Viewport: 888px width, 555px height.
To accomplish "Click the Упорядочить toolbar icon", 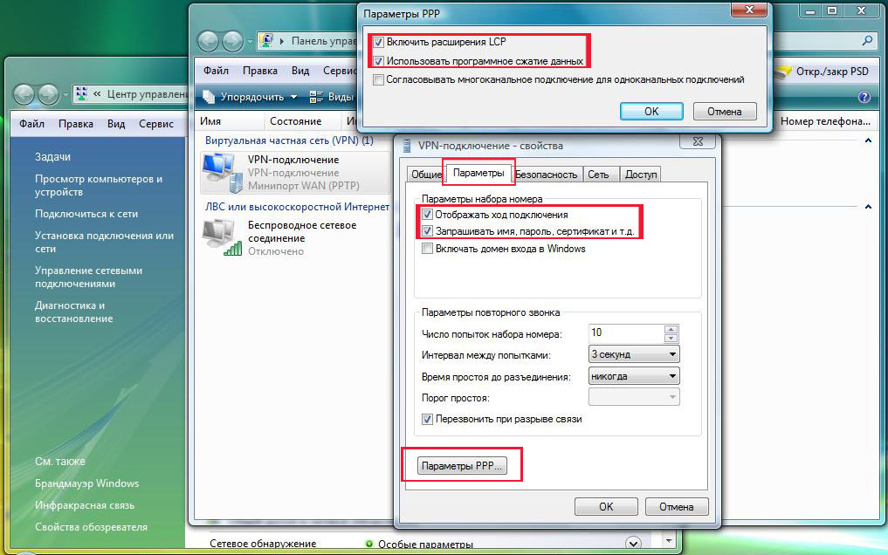I will tap(209, 97).
